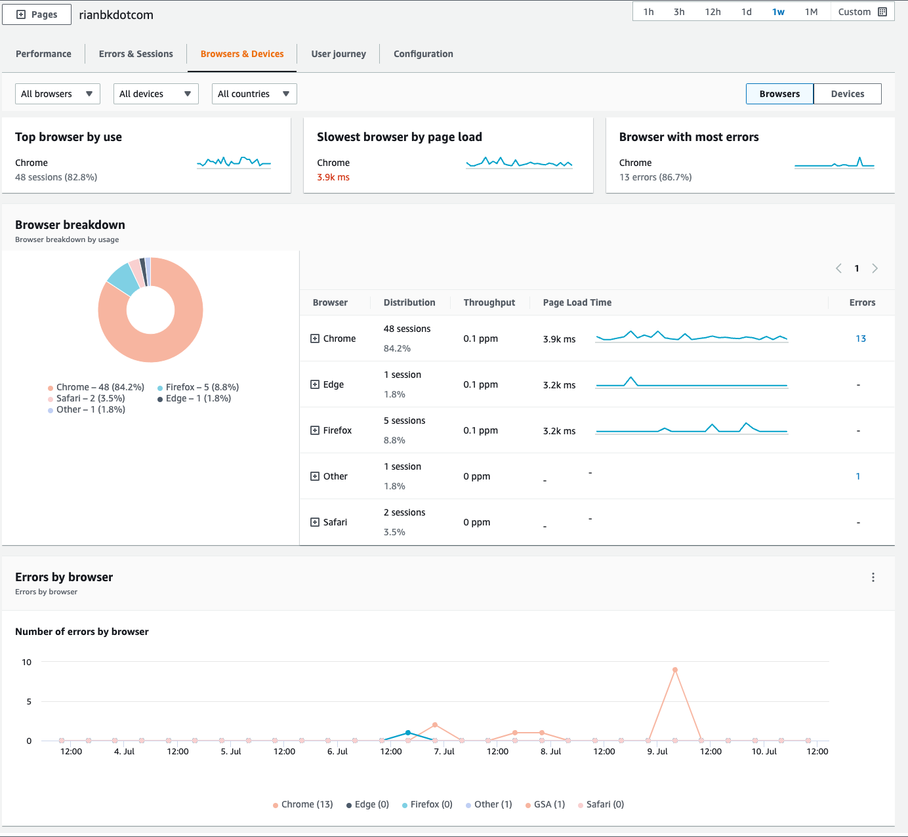
Task: Expand the Chrome browser row
Action: [315, 338]
